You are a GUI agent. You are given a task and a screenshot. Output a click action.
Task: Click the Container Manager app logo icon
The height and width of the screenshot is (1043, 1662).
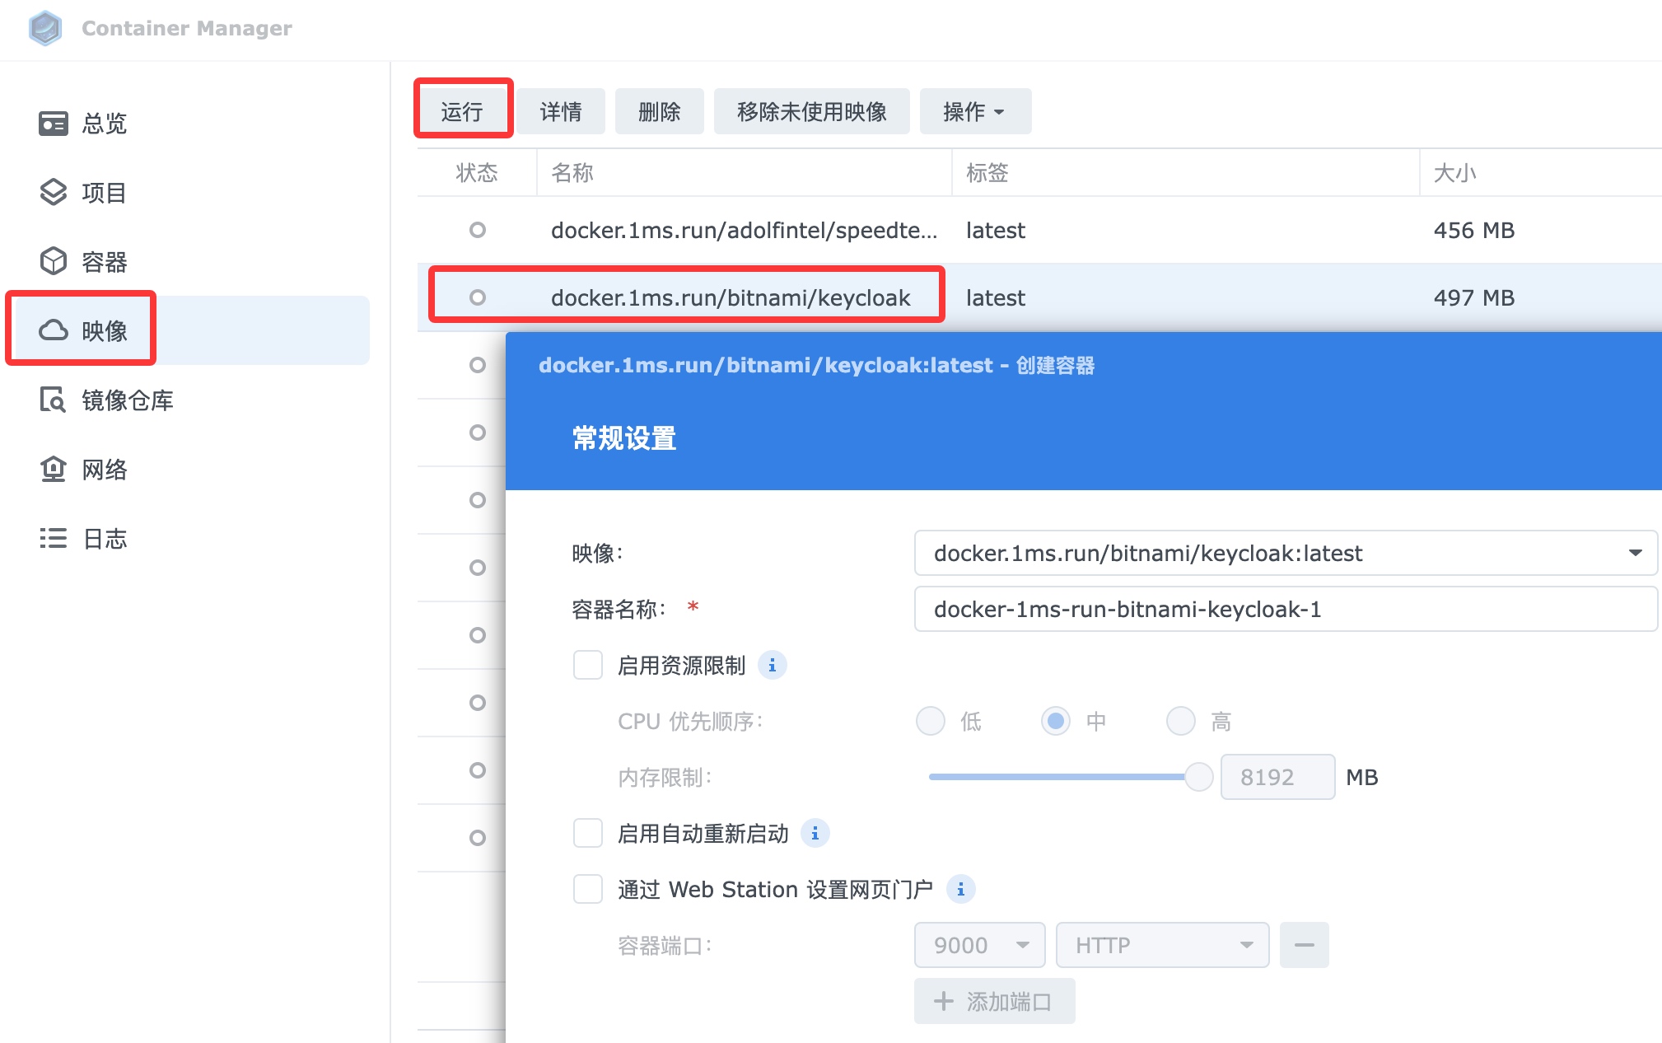click(x=45, y=28)
